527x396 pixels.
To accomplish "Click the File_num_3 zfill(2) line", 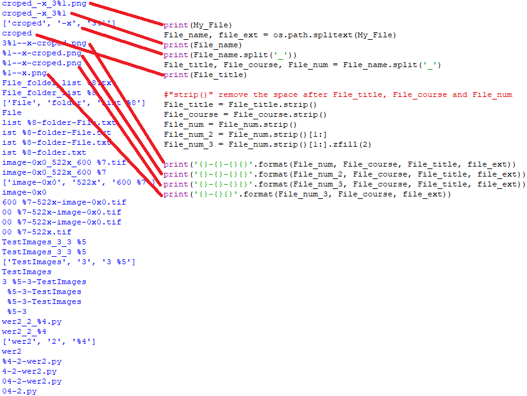I will pyautogui.click(x=268, y=144).
